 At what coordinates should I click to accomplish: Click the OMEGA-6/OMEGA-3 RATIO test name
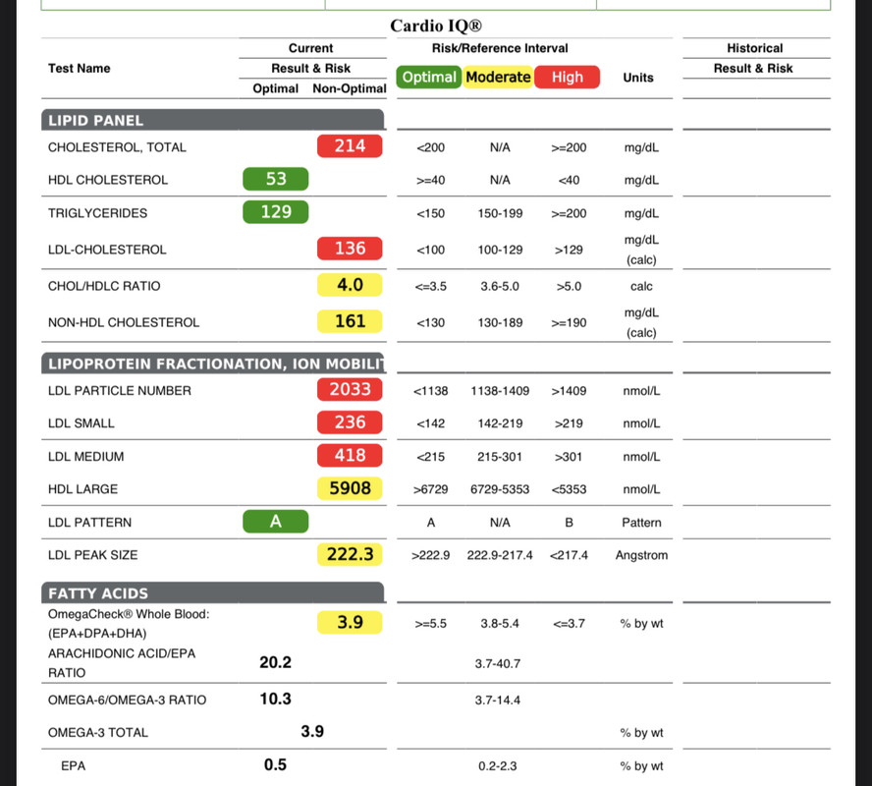coord(127,701)
